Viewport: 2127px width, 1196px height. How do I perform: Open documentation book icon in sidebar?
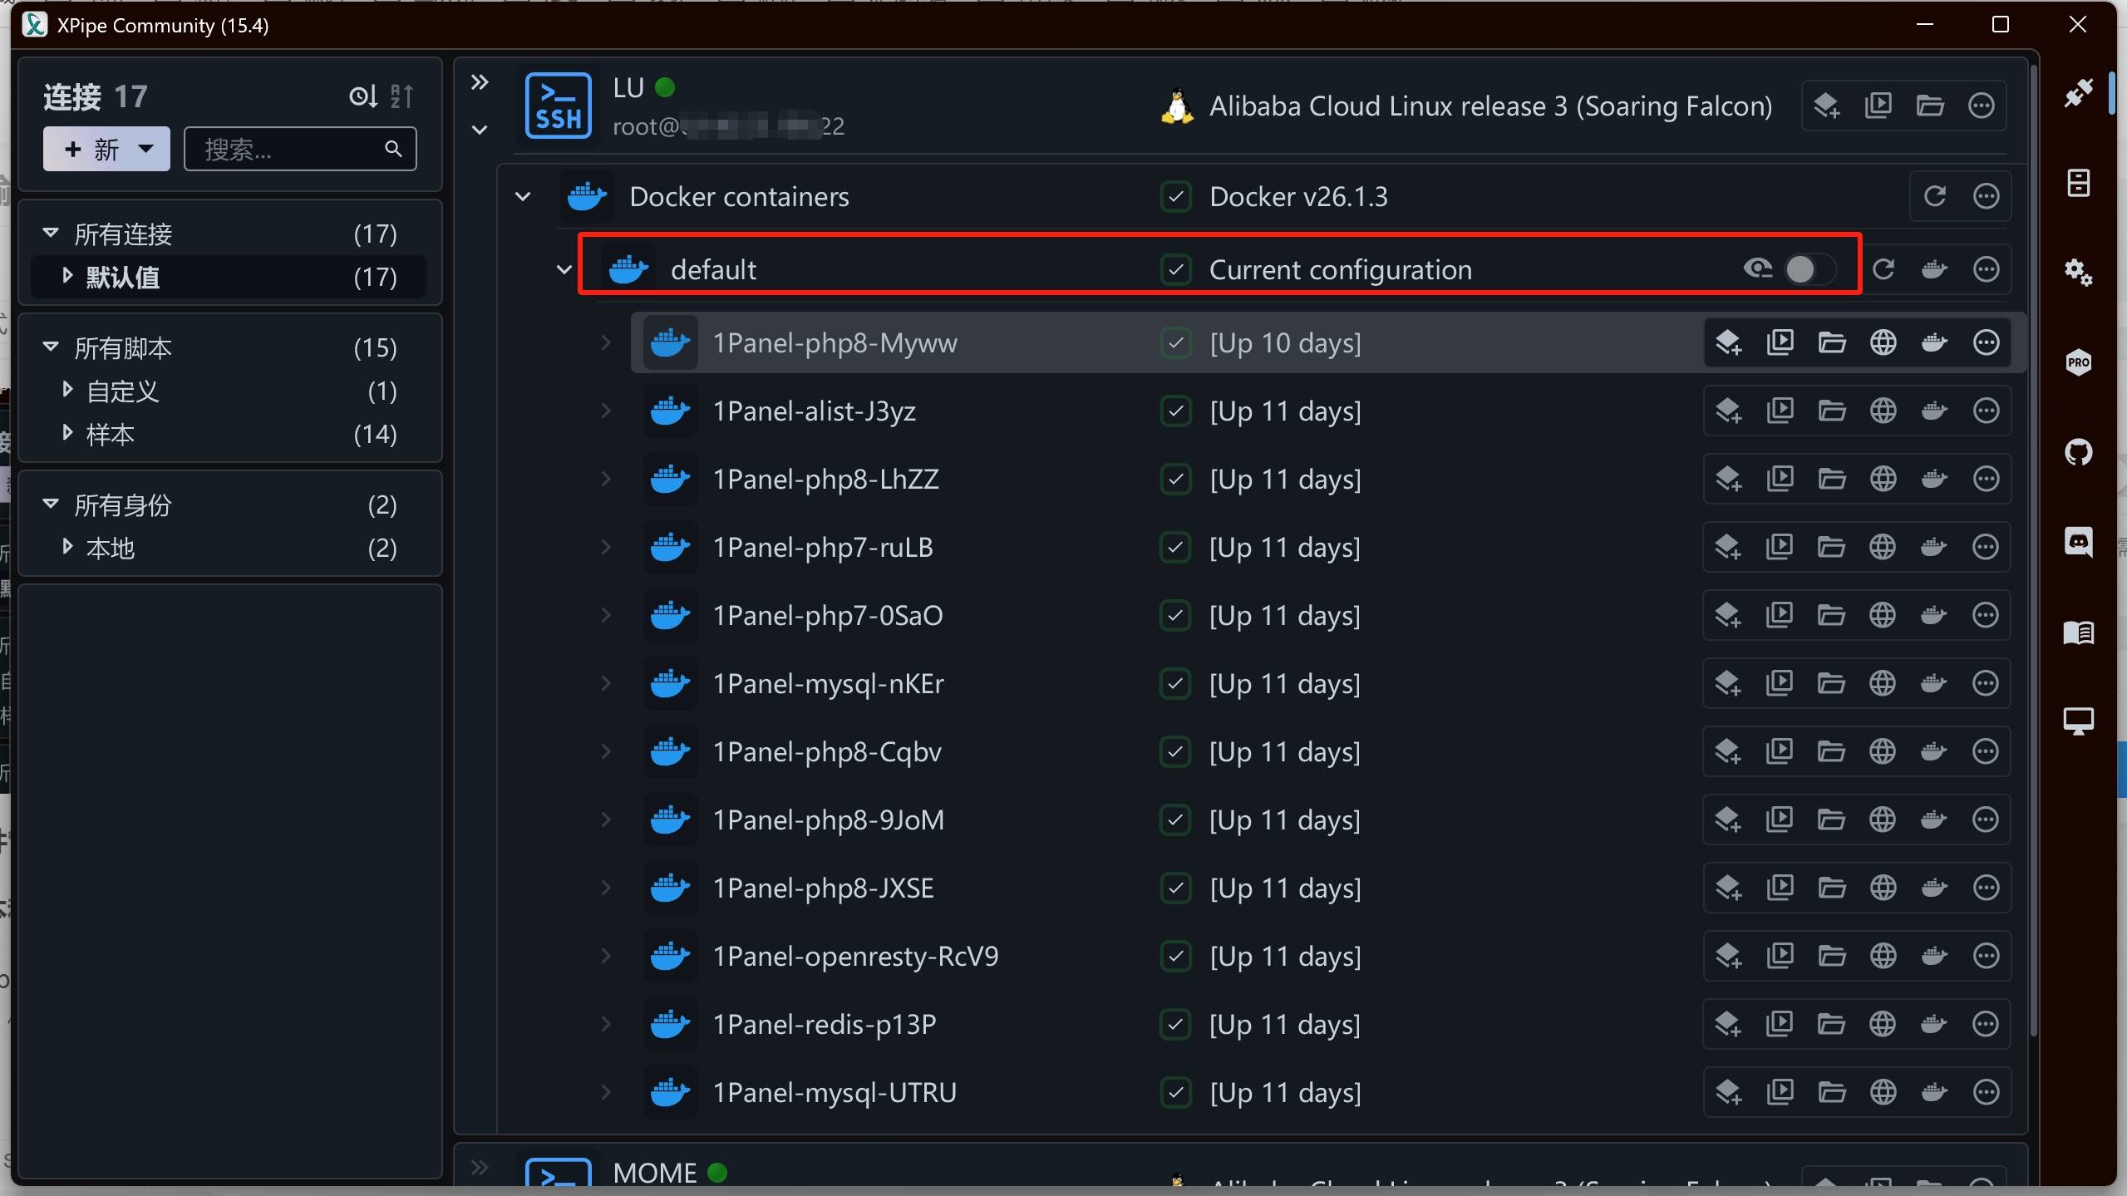pos(2078,632)
